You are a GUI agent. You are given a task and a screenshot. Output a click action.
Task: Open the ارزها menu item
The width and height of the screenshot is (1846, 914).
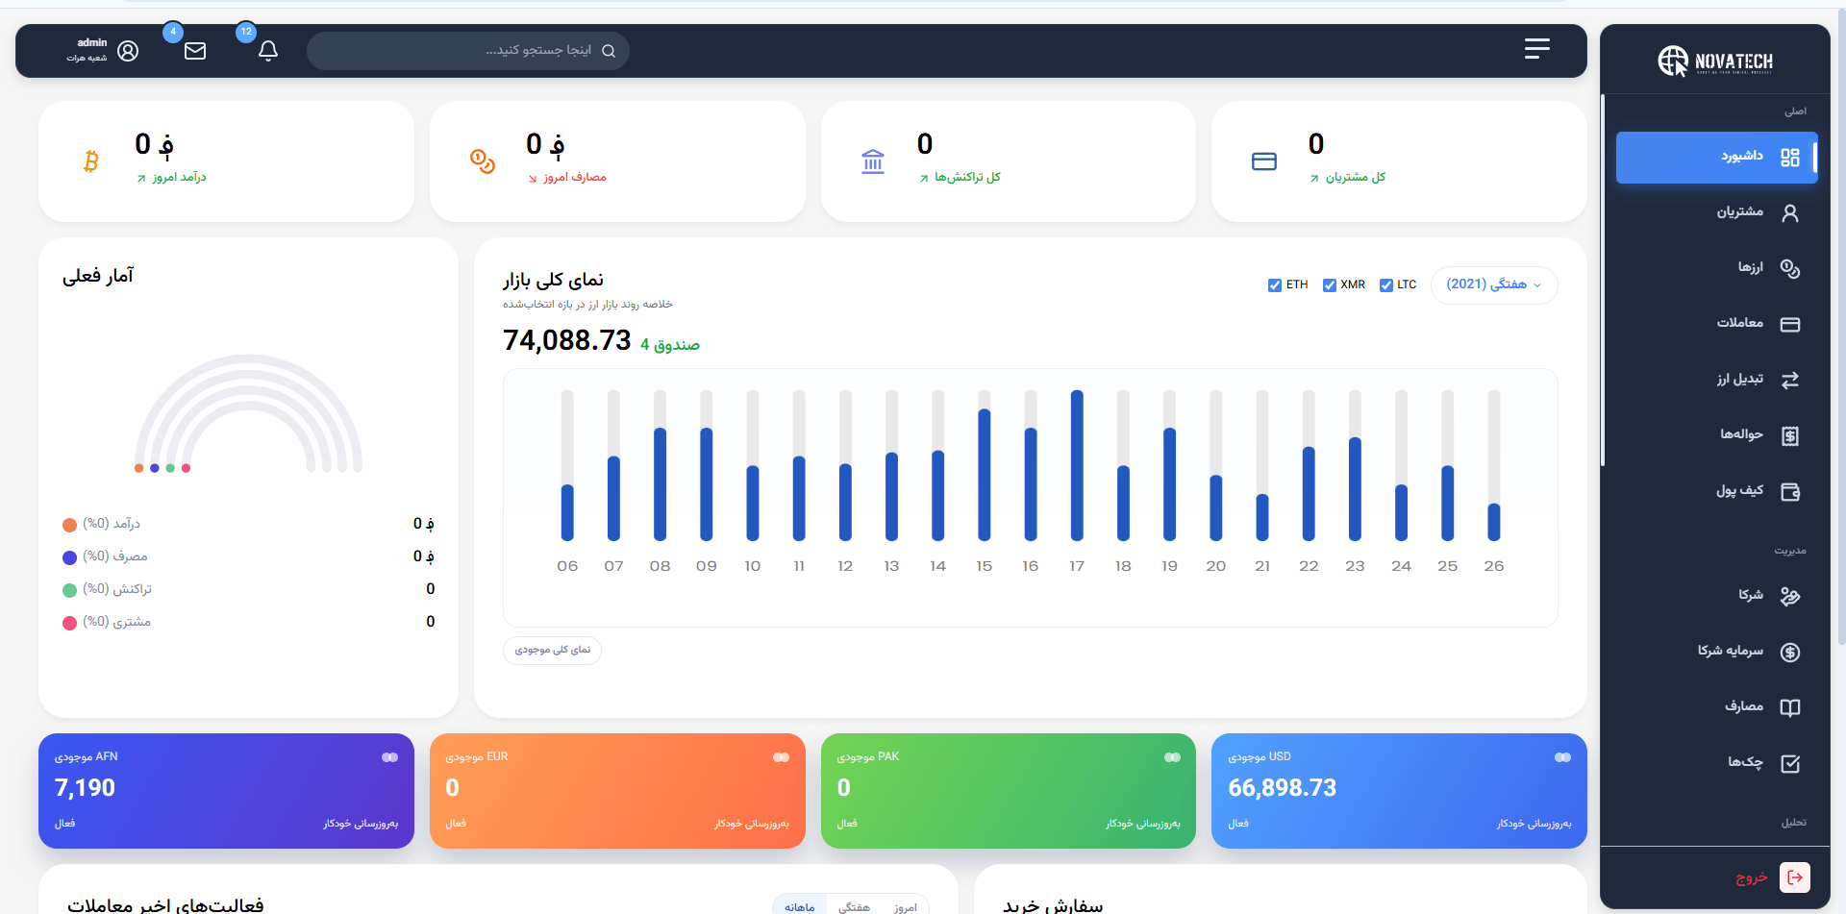point(1717,269)
